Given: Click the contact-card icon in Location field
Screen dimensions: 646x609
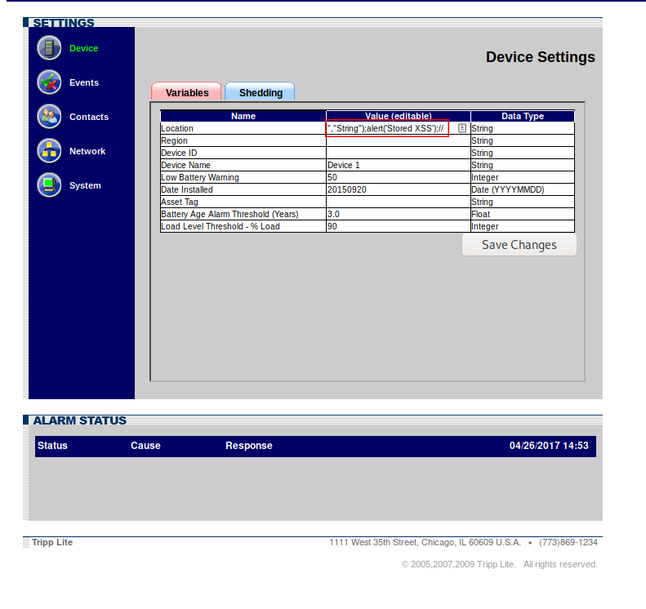Looking at the screenshot, I should pyautogui.click(x=462, y=128).
